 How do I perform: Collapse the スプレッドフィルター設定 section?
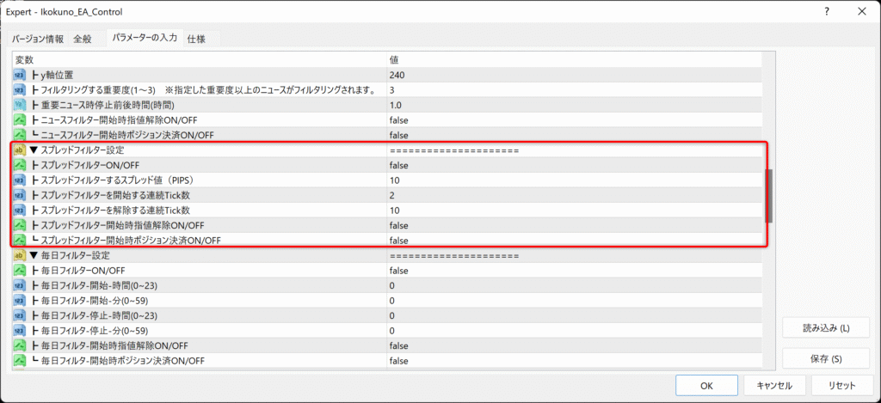[x=34, y=150]
